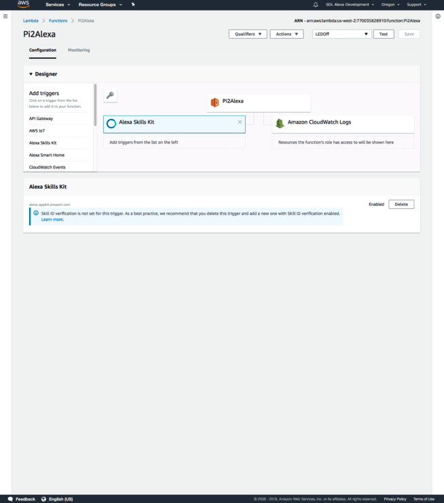Open the notifications bell
The image size is (444, 503).
pos(316,5)
